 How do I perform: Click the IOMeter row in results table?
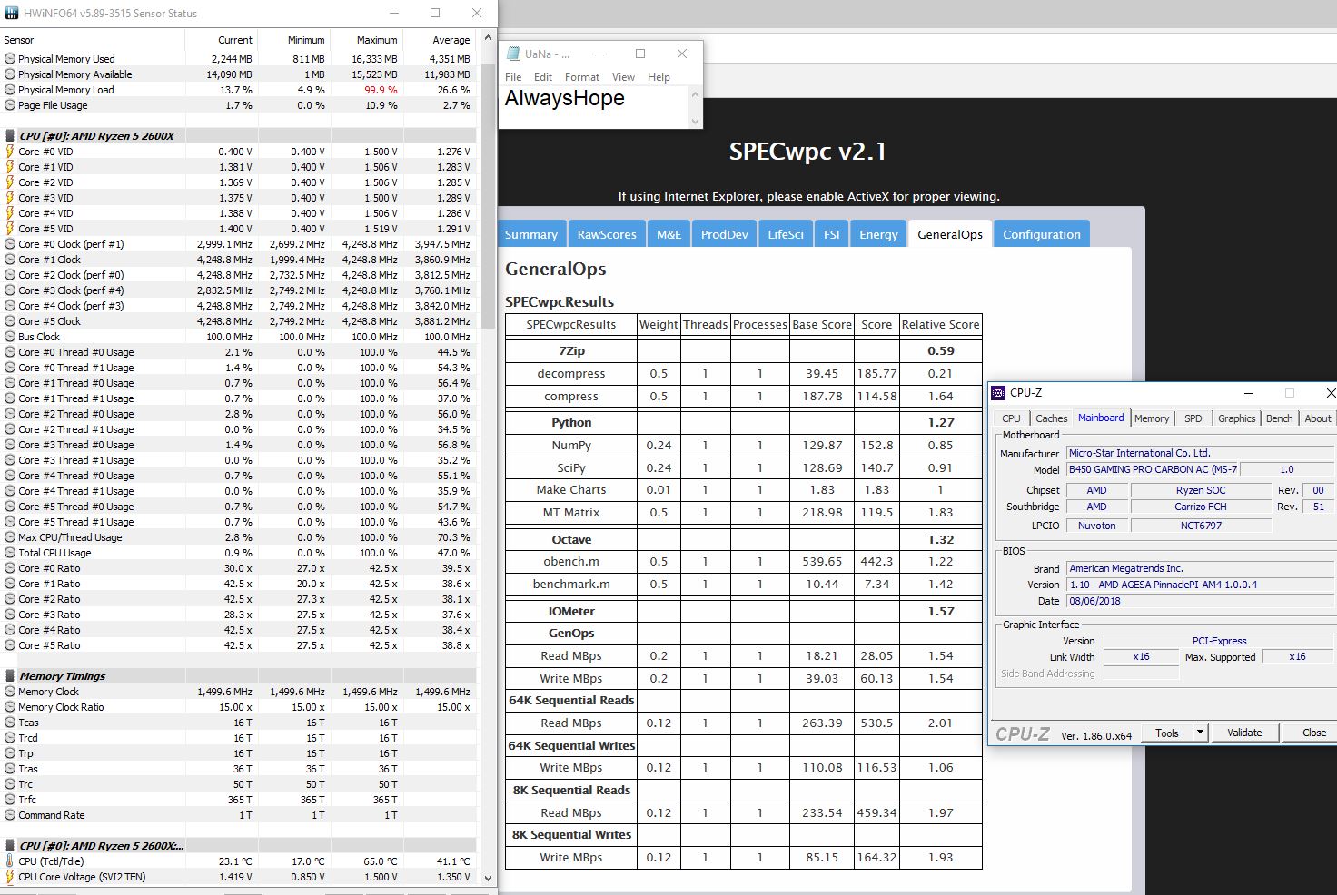pyautogui.click(x=744, y=611)
